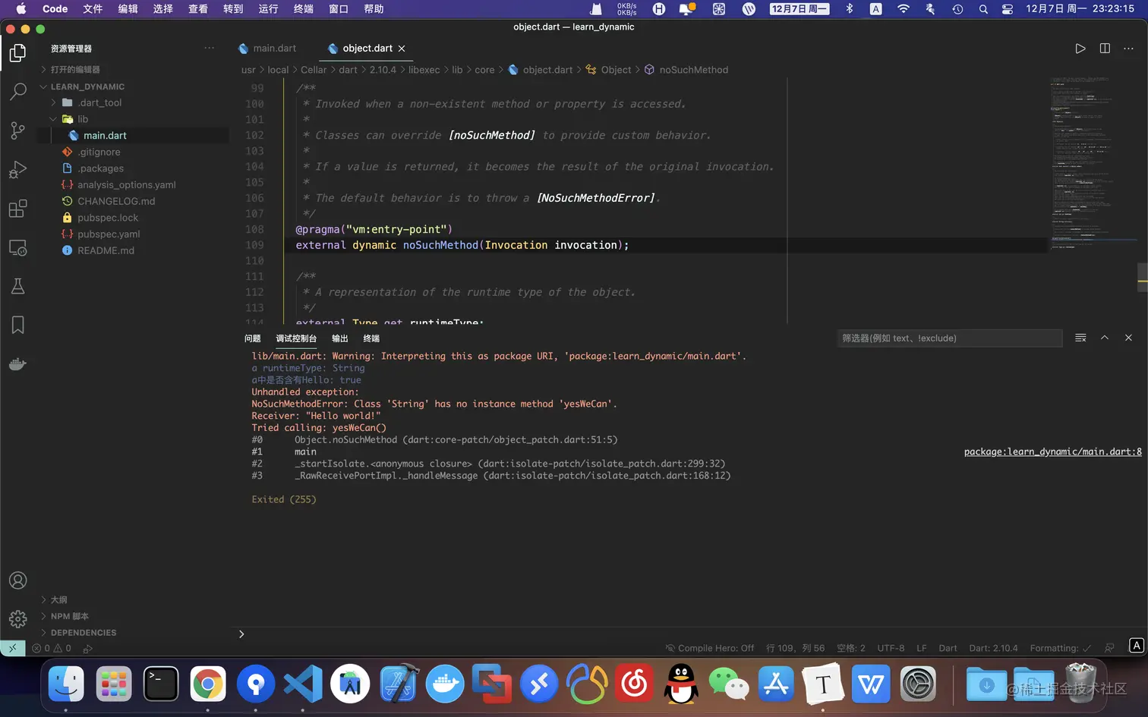
Task: Open the 查看 menu in menu bar
Action: pos(198,9)
